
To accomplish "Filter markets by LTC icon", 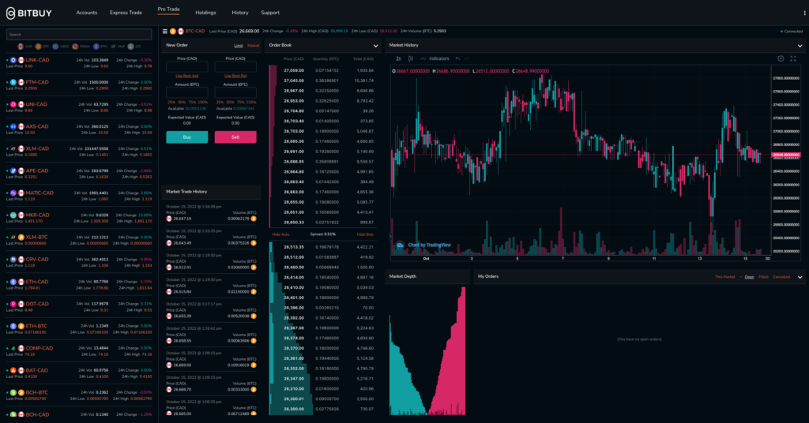I will 131,47.
